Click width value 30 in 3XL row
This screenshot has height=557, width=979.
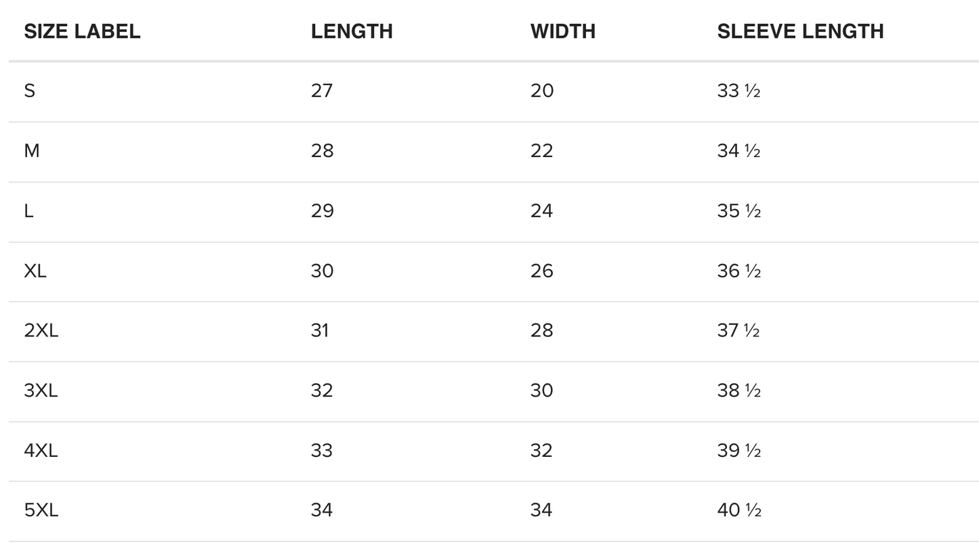pyautogui.click(x=541, y=391)
